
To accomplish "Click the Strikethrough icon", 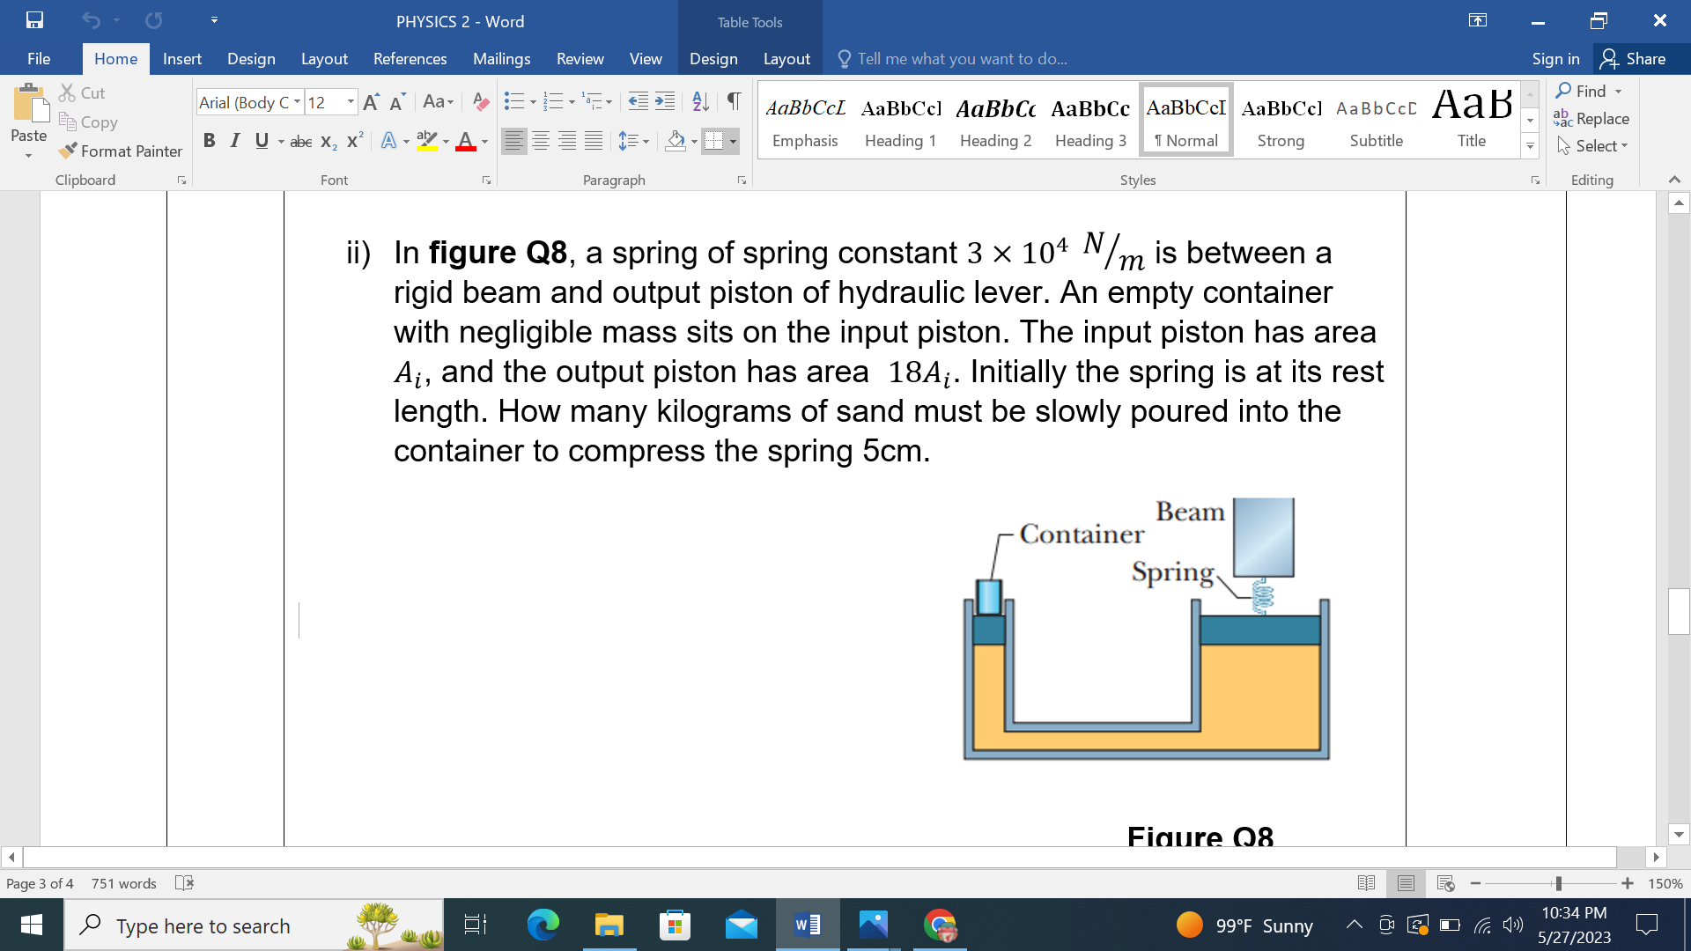I will tap(300, 141).
